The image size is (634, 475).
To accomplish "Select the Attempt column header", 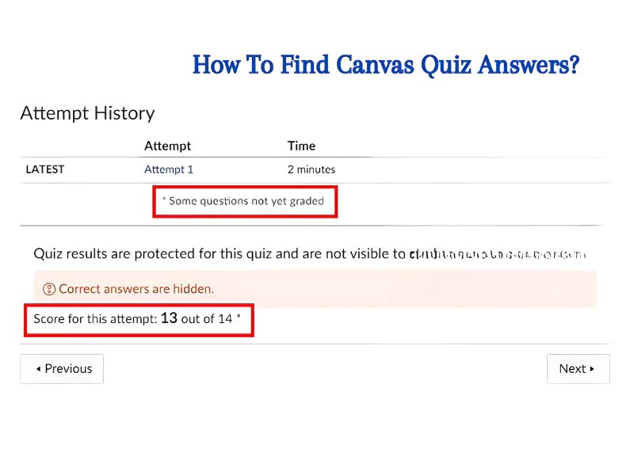I will coord(167,146).
